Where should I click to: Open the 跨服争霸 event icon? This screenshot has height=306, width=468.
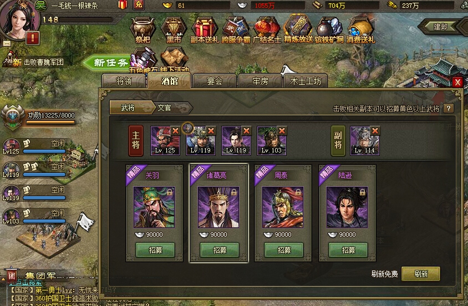tap(236, 30)
